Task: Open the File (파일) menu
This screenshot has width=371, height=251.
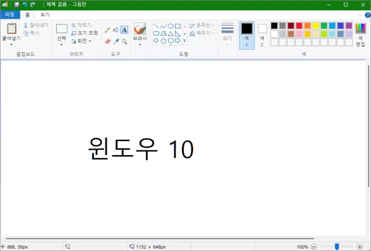Action: [10, 14]
